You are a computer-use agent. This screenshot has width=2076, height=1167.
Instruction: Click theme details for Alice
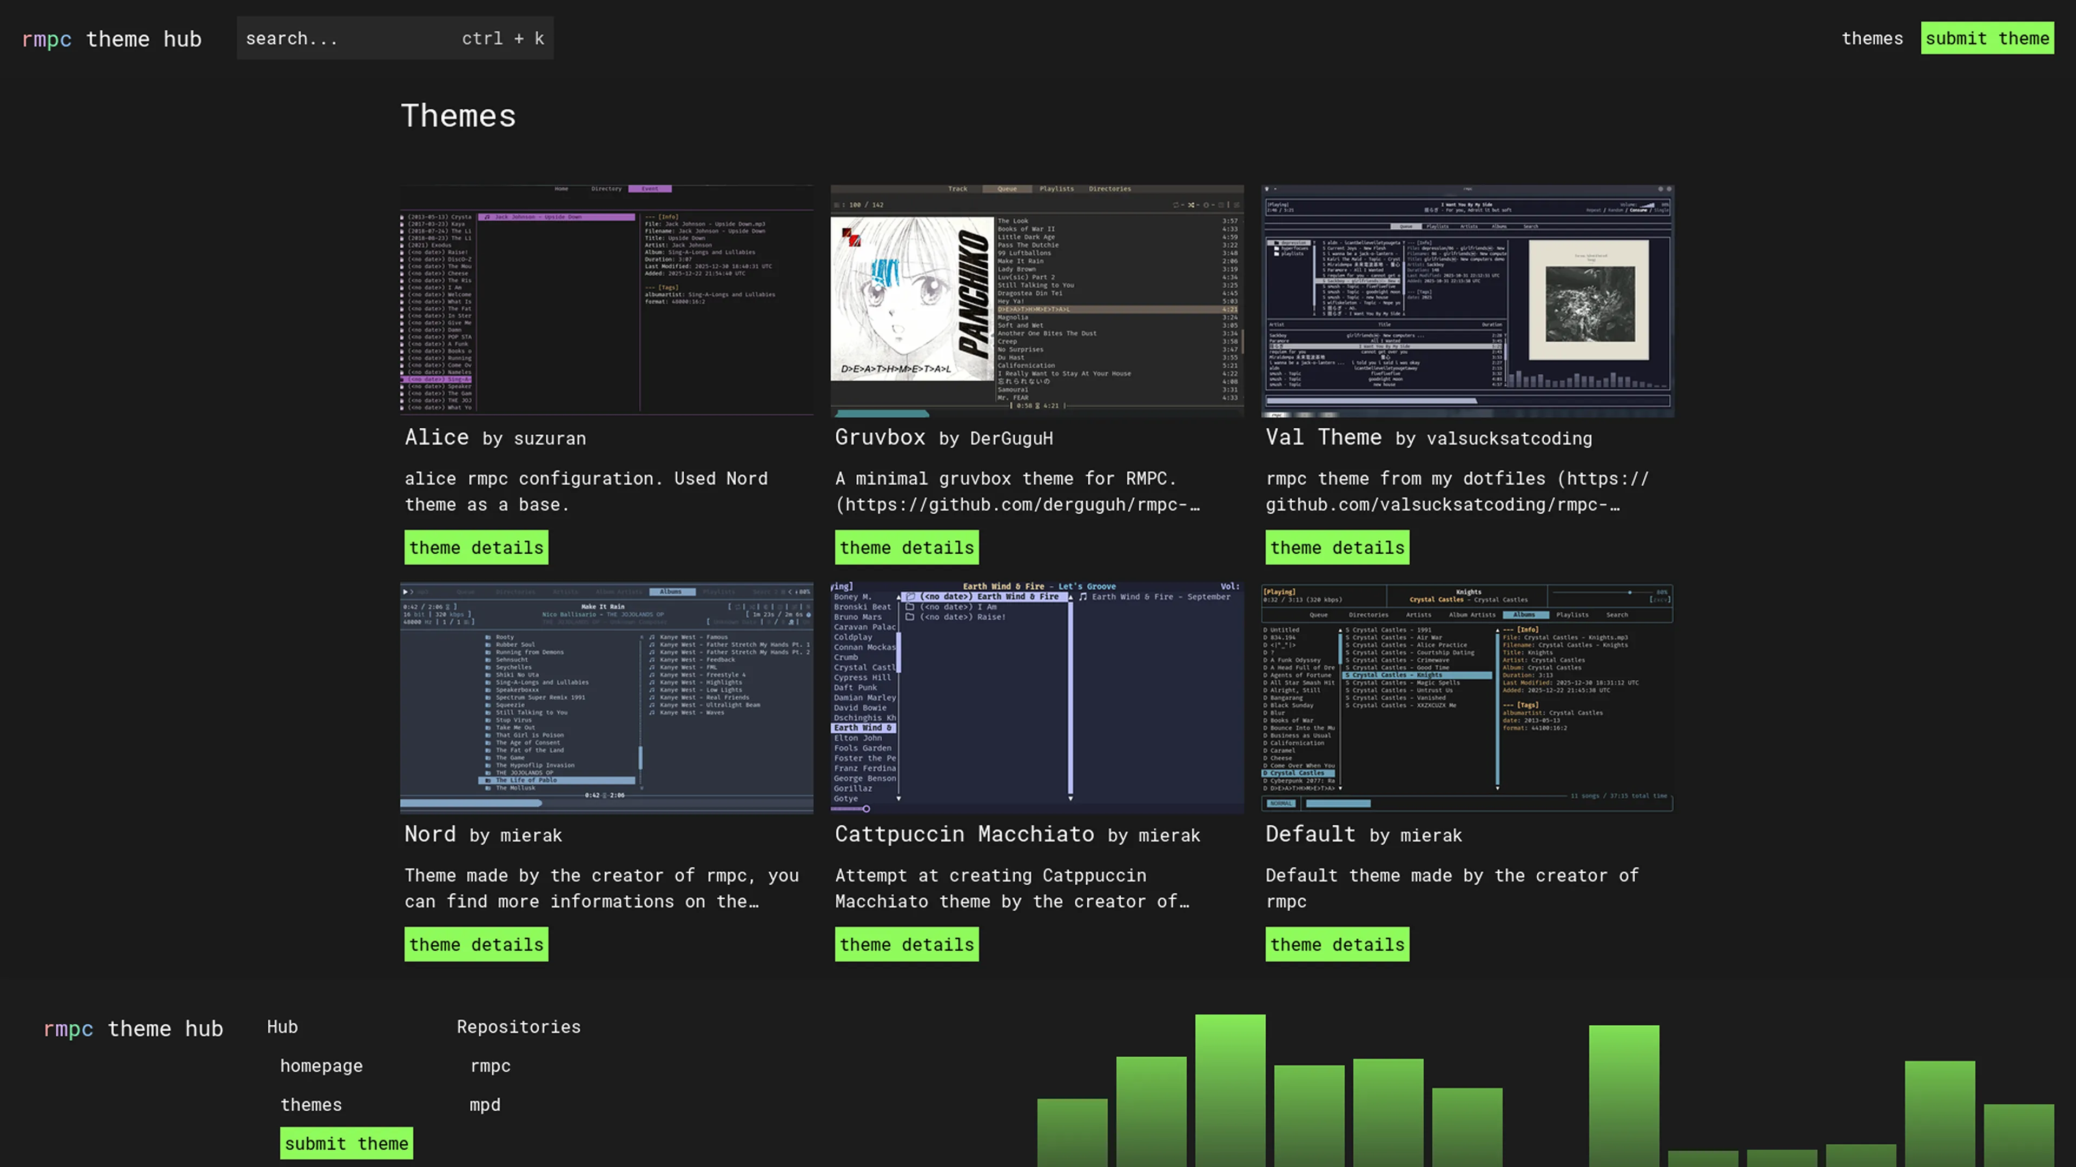(x=477, y=547)
